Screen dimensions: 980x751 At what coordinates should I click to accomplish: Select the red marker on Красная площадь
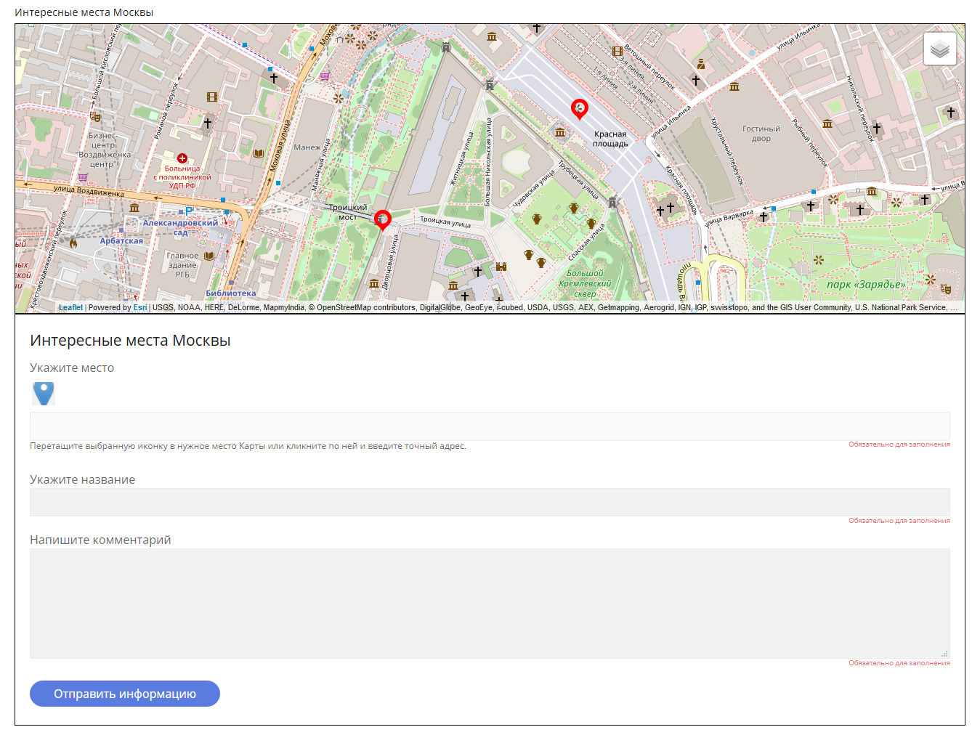point(580,109)
